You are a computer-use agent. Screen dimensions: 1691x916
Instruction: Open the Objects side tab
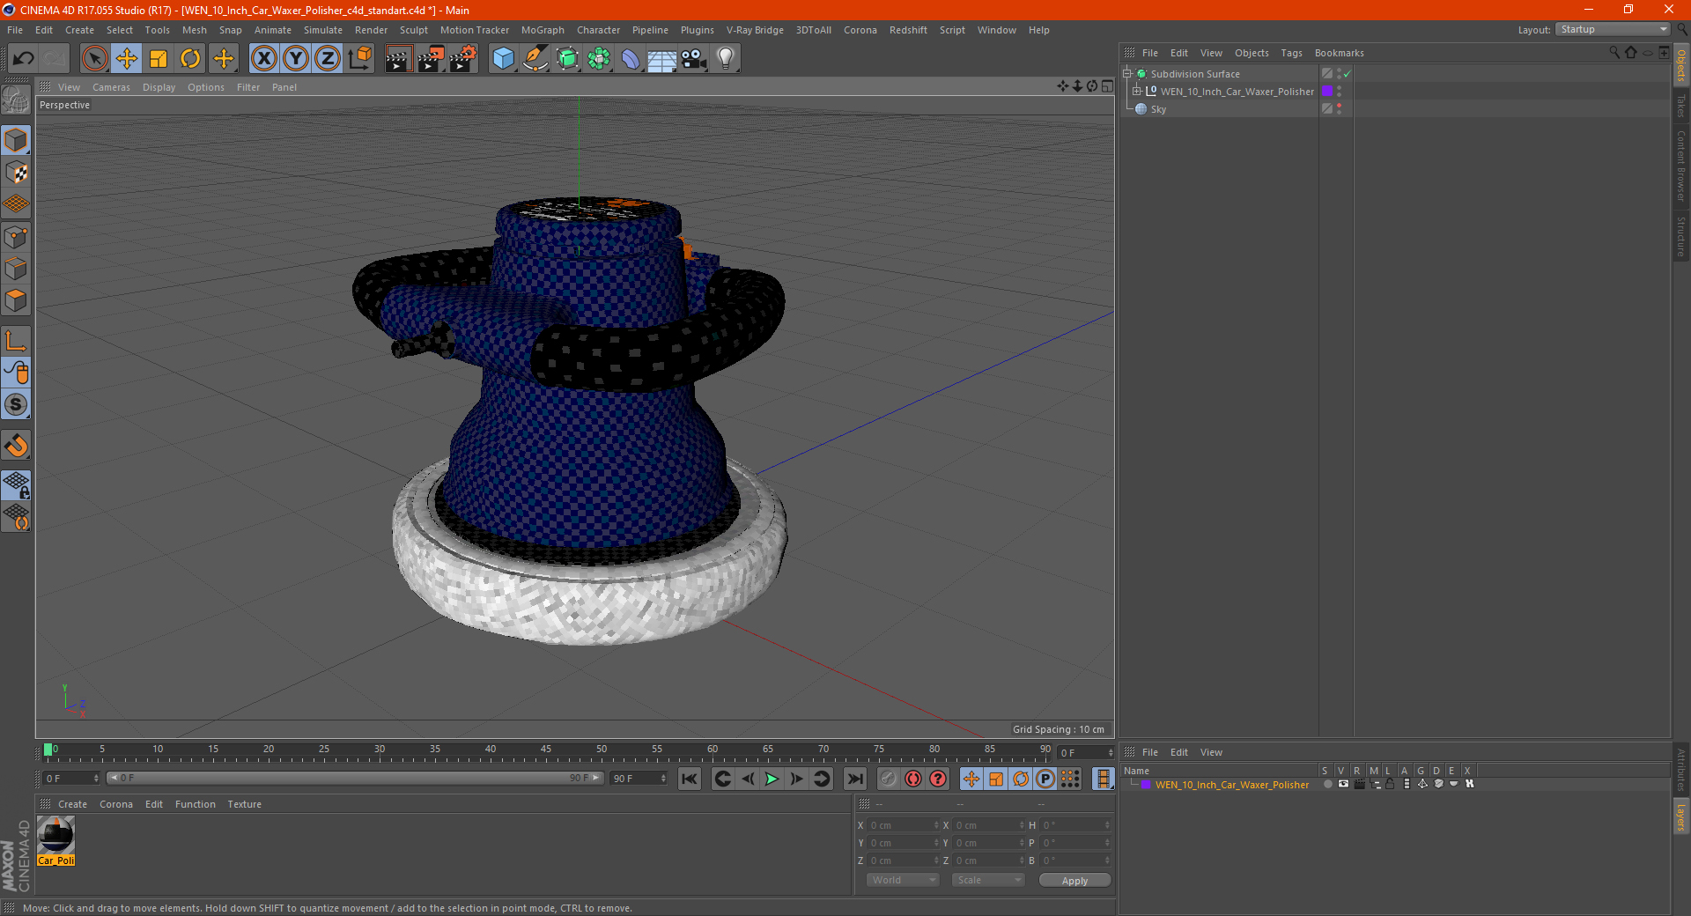(1681, 65)
